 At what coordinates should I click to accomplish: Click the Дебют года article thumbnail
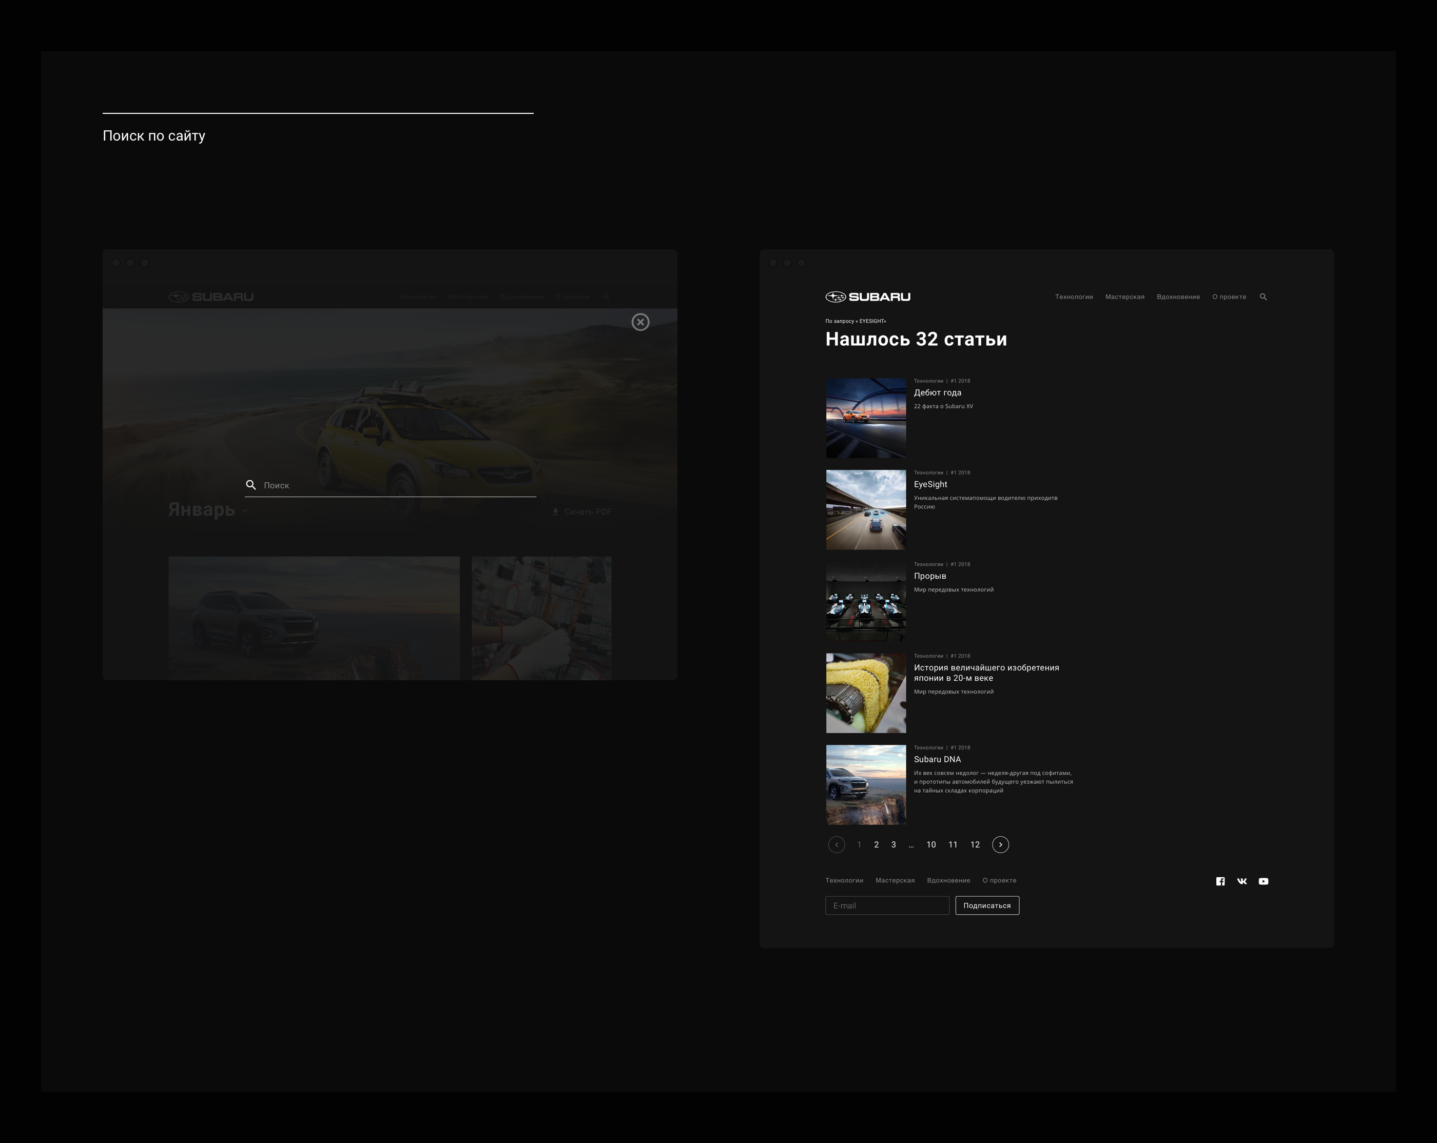click(866, 418)
